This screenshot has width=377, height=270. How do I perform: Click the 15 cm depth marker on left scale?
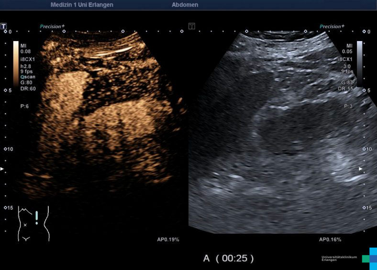pos(8,208)
